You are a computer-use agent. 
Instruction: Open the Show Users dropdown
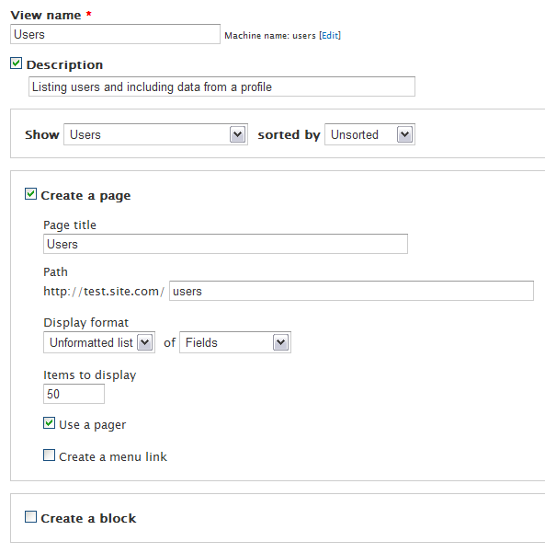coord(155,134)
